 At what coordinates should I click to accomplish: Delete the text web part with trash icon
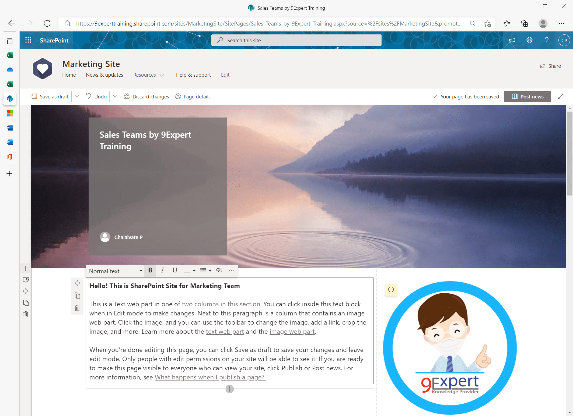tap(77, 308)
